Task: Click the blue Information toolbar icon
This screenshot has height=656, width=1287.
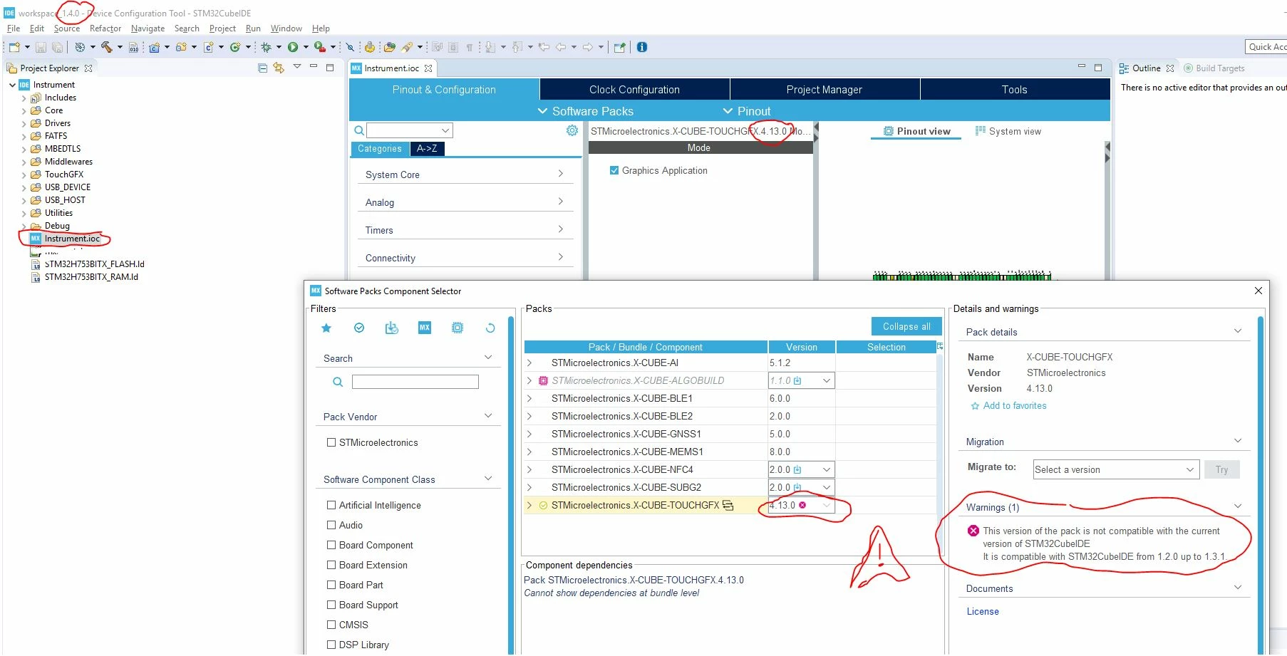Action: click(642, 47)
